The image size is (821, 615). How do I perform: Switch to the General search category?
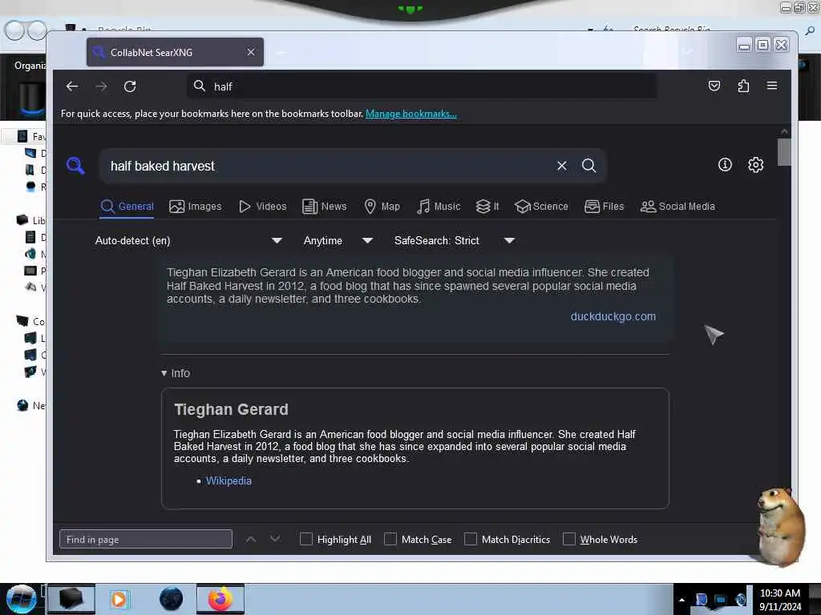click(127, 207)
